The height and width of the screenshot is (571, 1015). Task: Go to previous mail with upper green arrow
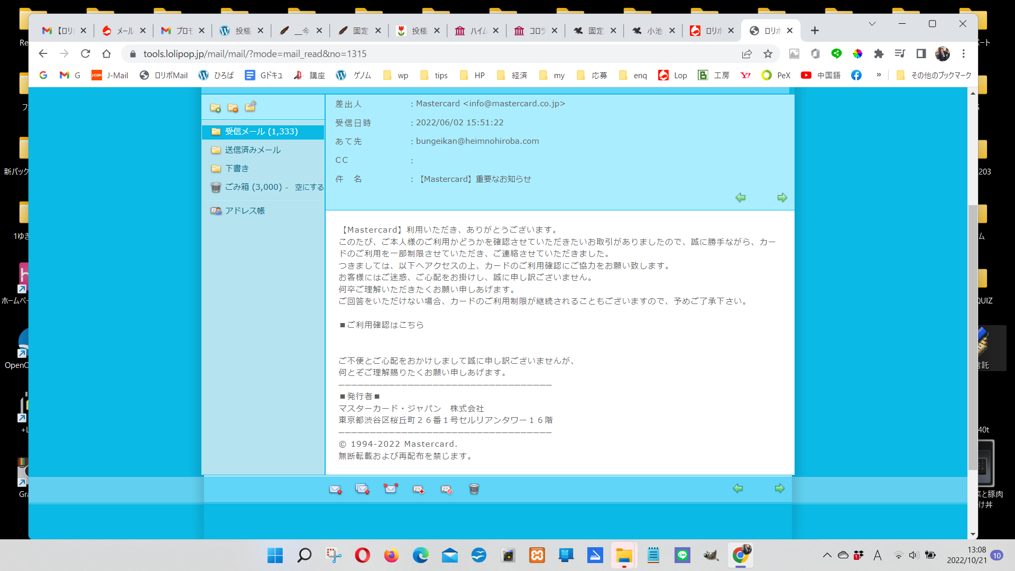click(x=740, y=198)
